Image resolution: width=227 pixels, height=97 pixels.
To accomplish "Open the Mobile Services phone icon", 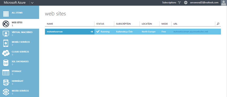I will 6,43.
